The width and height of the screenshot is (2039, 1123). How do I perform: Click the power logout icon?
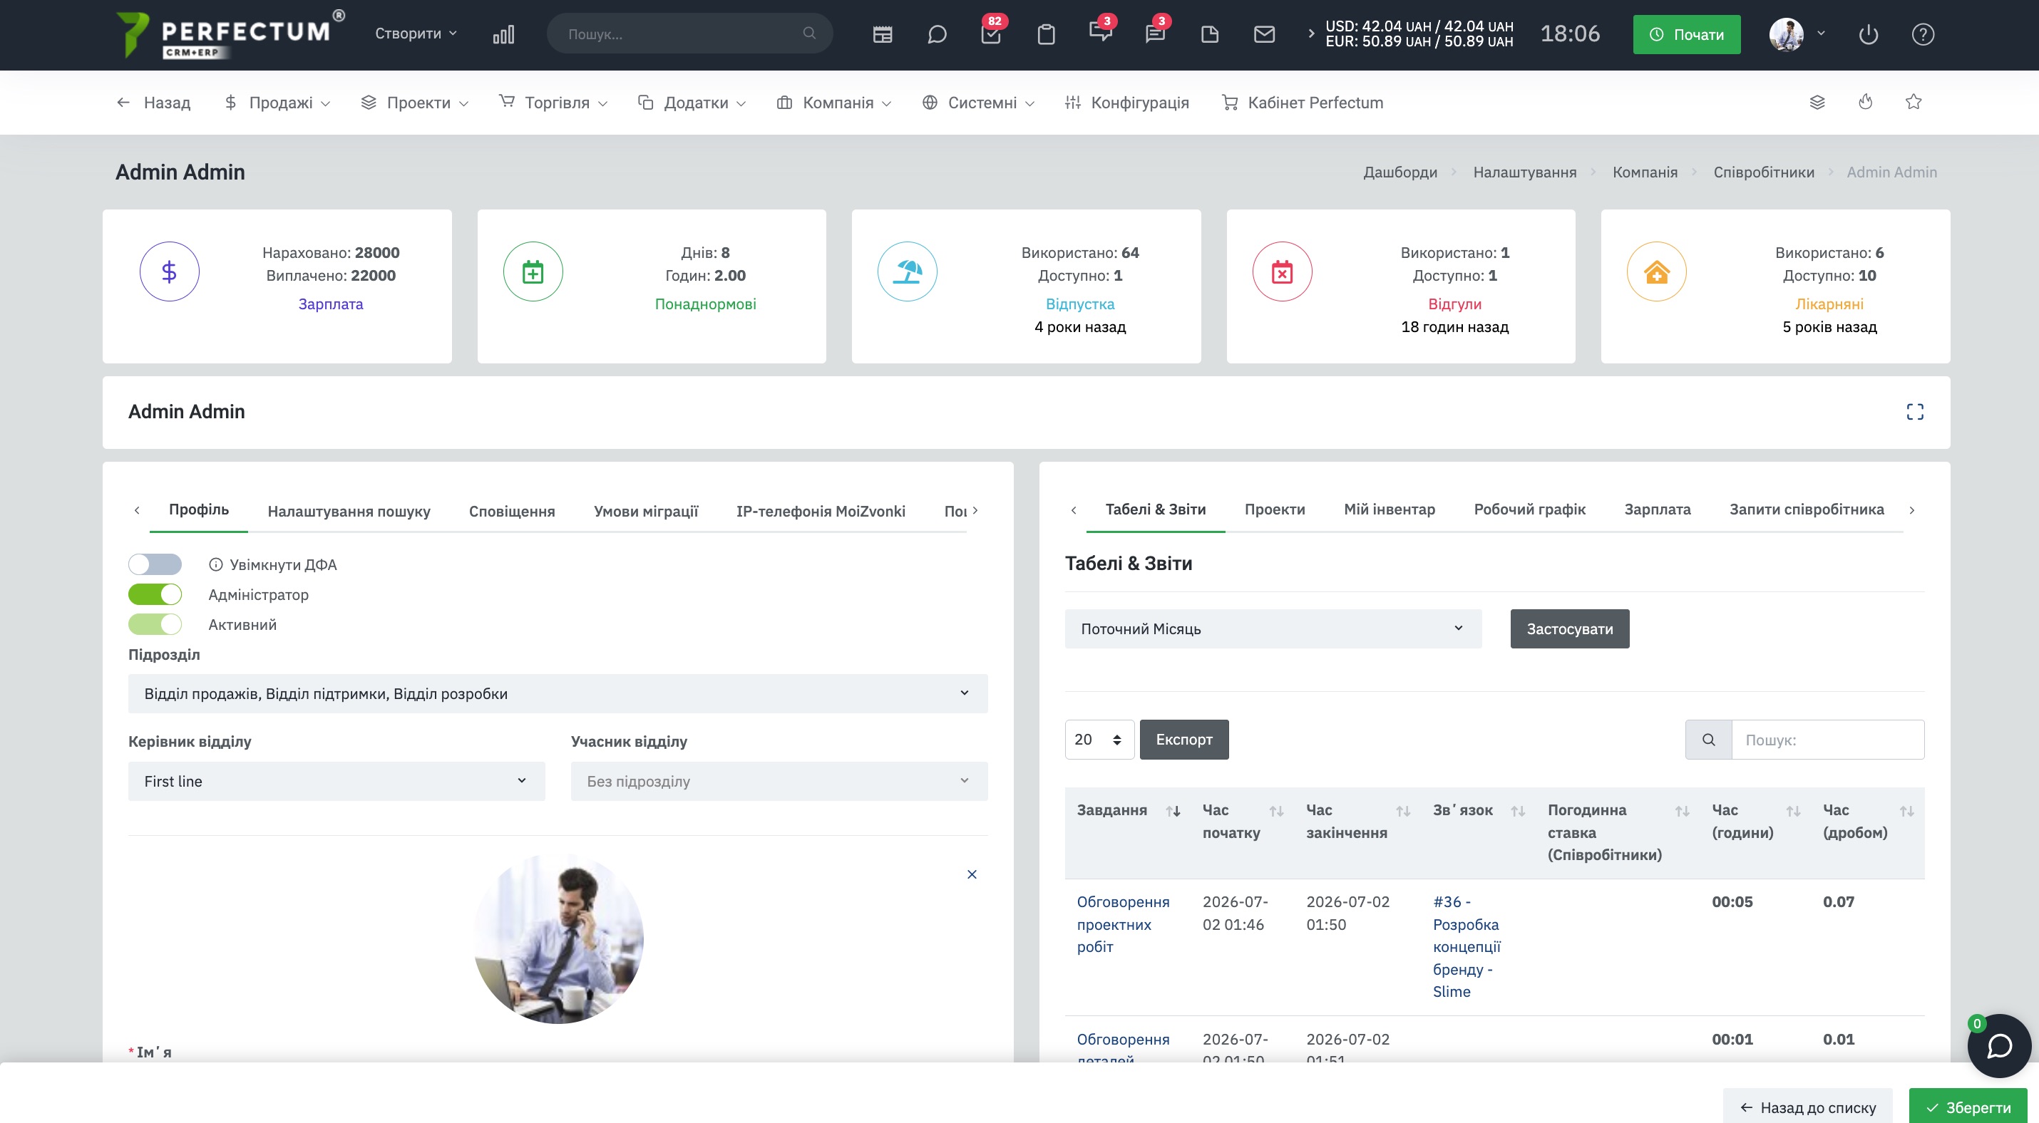point(1868,34)
